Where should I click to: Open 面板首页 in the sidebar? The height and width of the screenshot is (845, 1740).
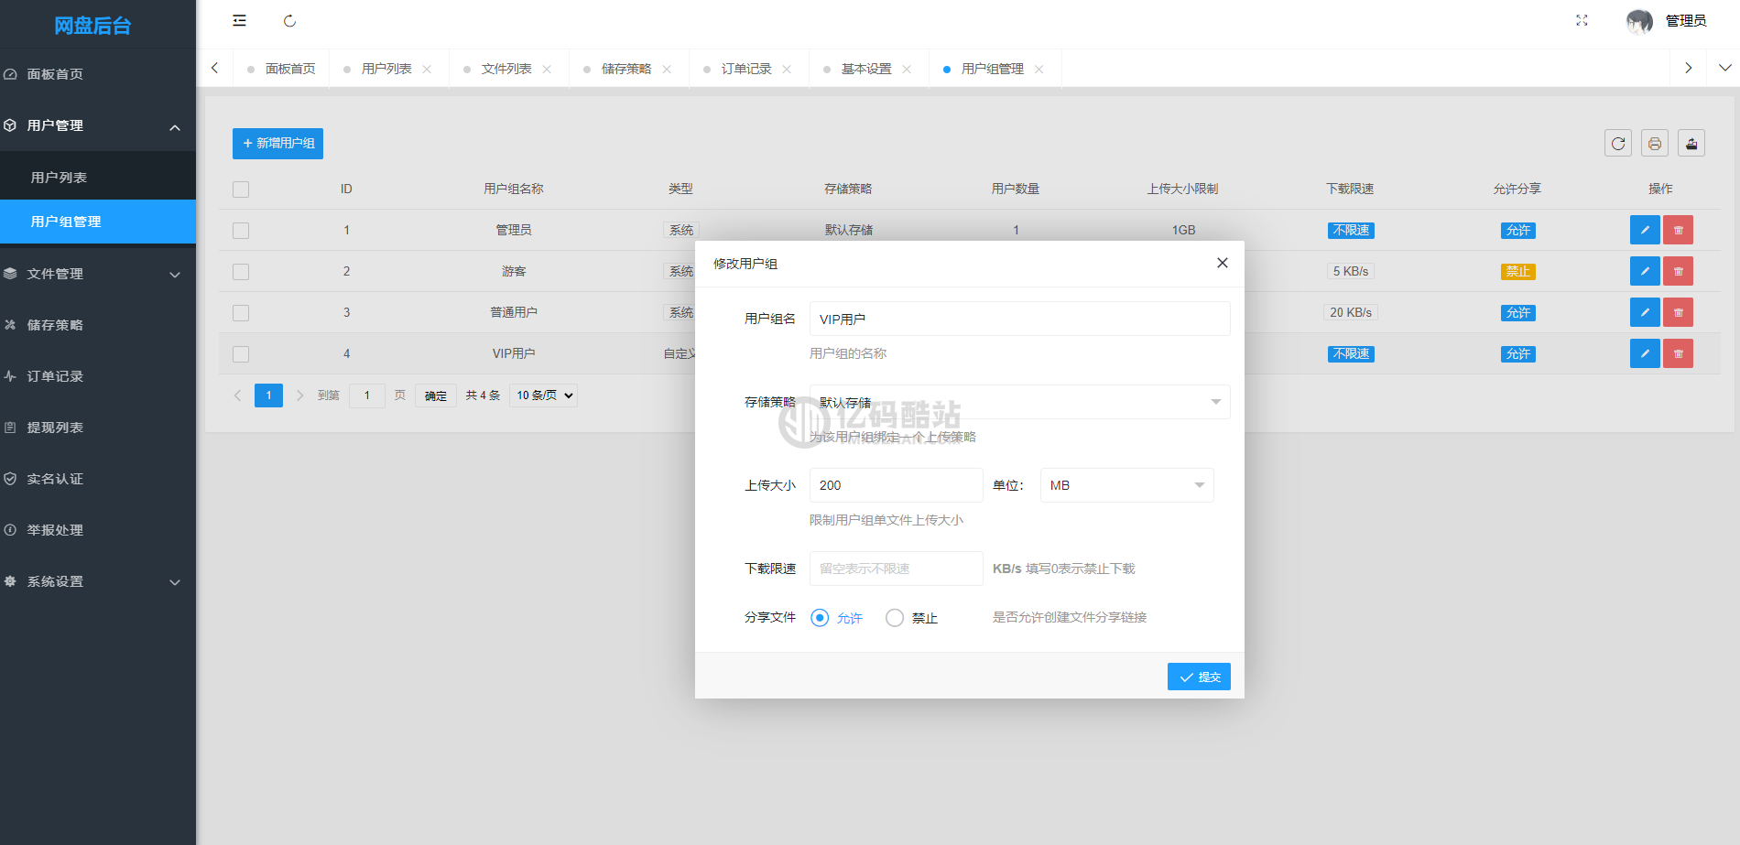[98, 74]
